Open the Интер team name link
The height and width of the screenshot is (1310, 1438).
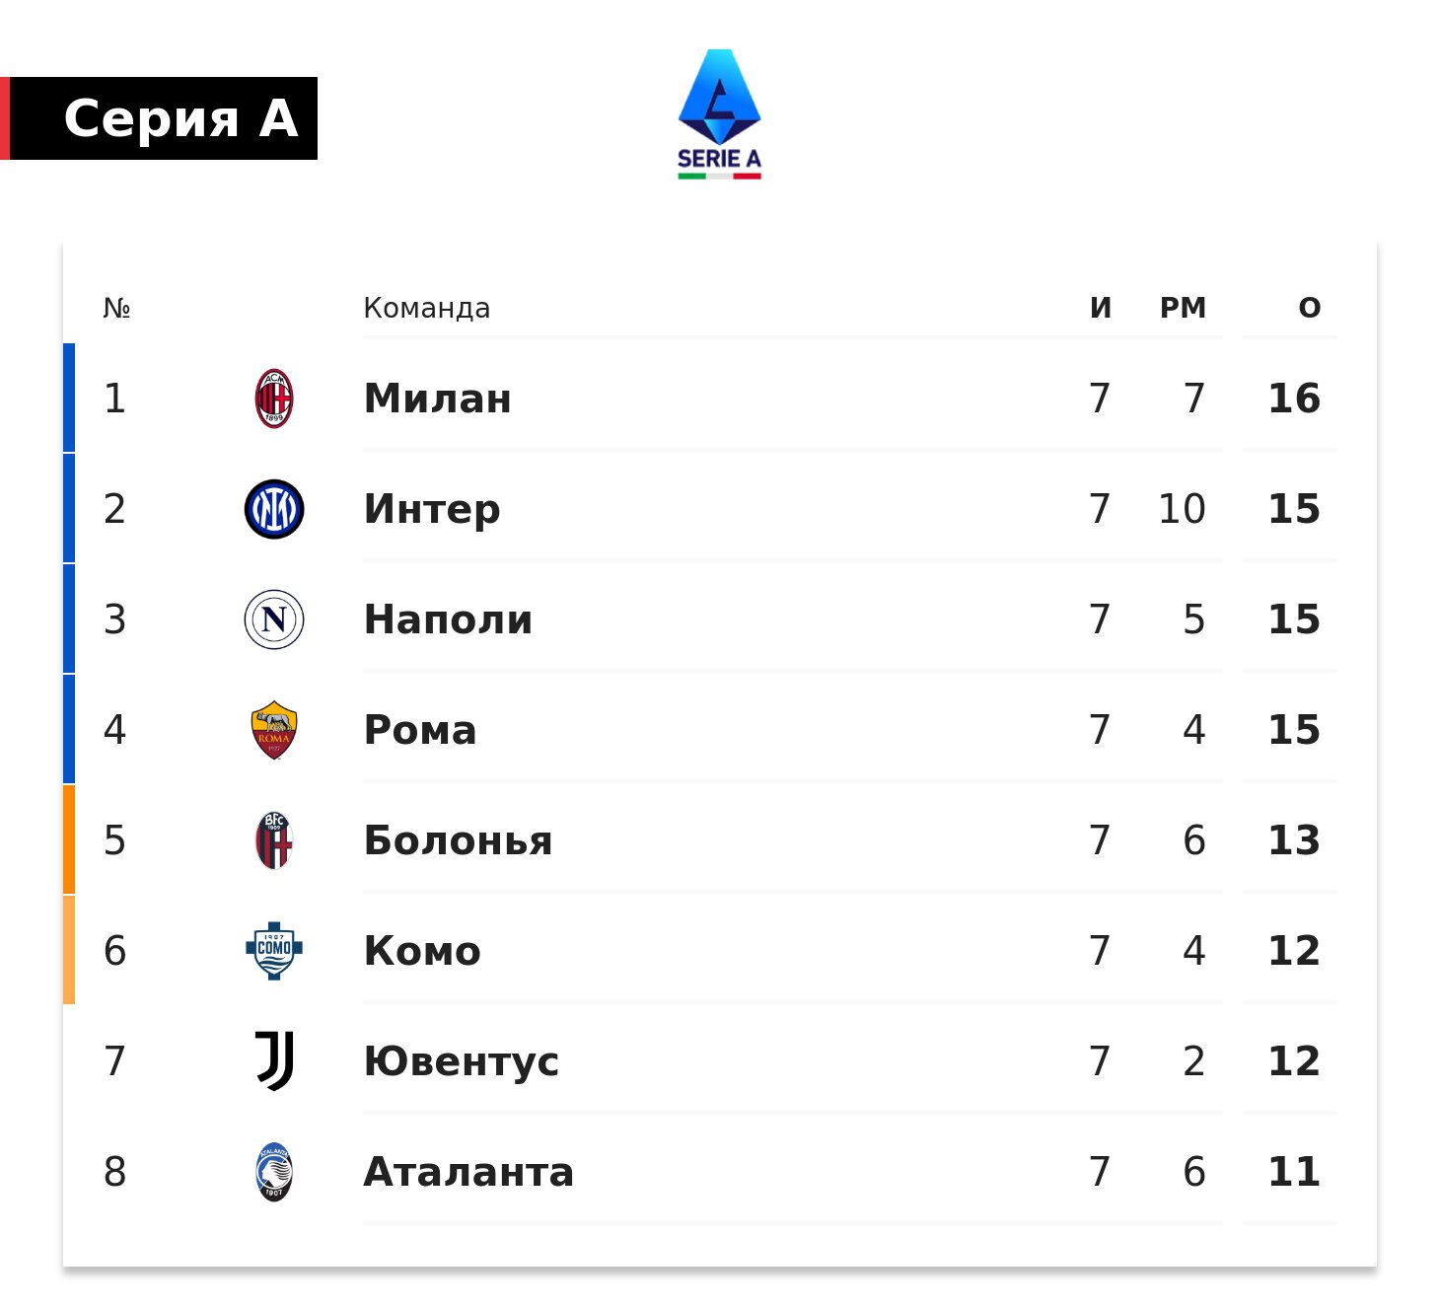pos(432,509)
